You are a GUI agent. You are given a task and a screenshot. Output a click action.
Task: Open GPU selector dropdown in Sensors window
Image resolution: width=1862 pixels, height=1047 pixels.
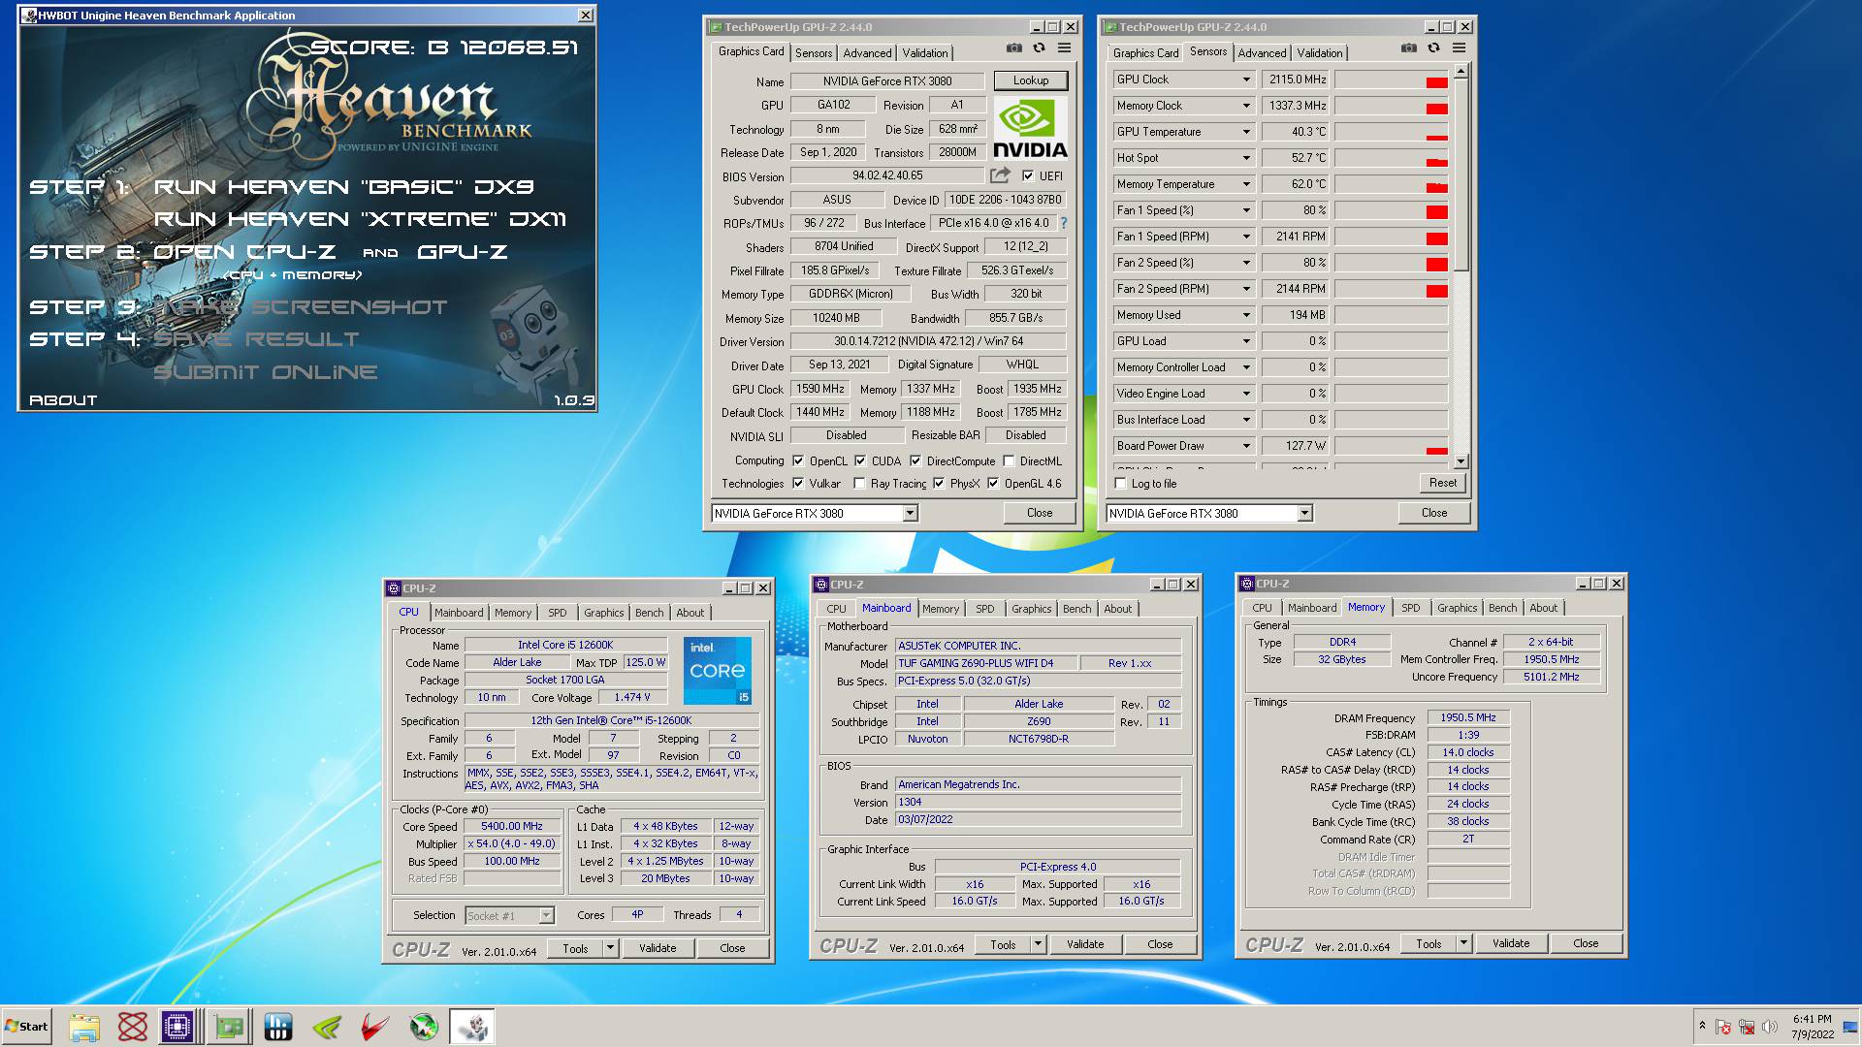[x=1304, y=514]
